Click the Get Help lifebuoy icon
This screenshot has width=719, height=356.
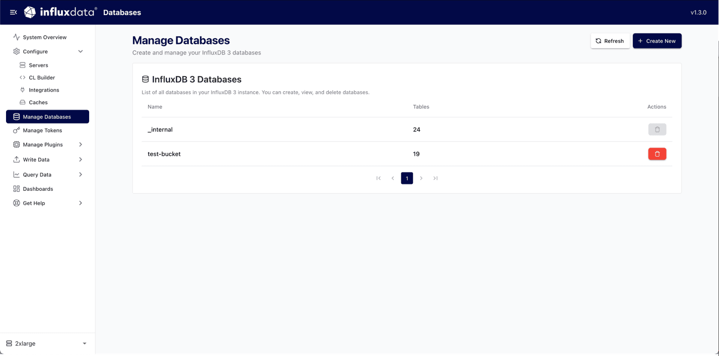[x=17, y=203]
